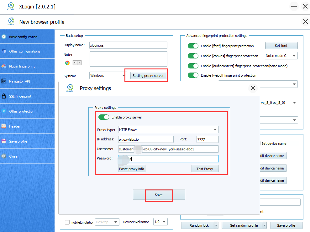Click the Set font button
The height and width of the screenshot is (232, 310).
click(281, 46)
